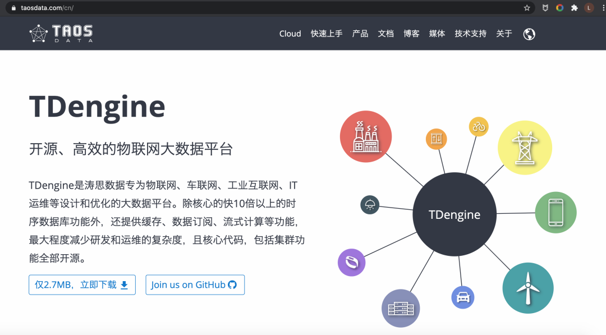Open the 博客 menu item

click(x=412, y=34)
